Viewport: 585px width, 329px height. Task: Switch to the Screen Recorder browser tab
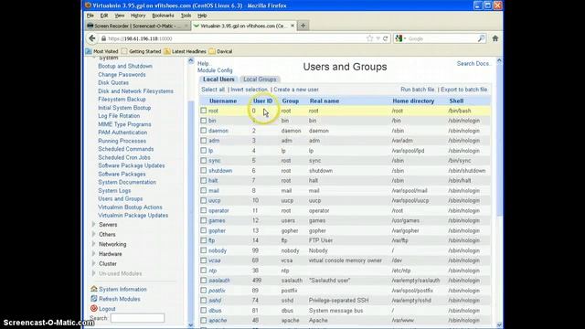pos(138,26)
